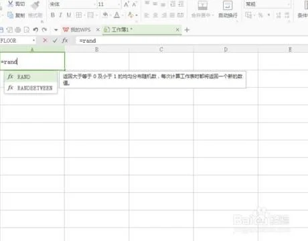Screen dimensions: 308x241
Task: Click the Merge and Center icon
Action: pos(202,5)
